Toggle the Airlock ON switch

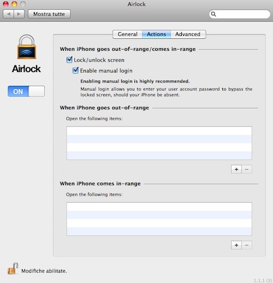[x=26, y=91]
